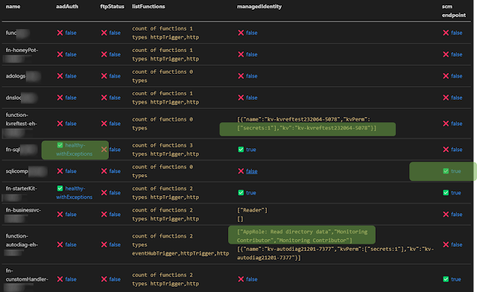Click red X in fn-honeyPot ftpStatus cell

[104, 54]
